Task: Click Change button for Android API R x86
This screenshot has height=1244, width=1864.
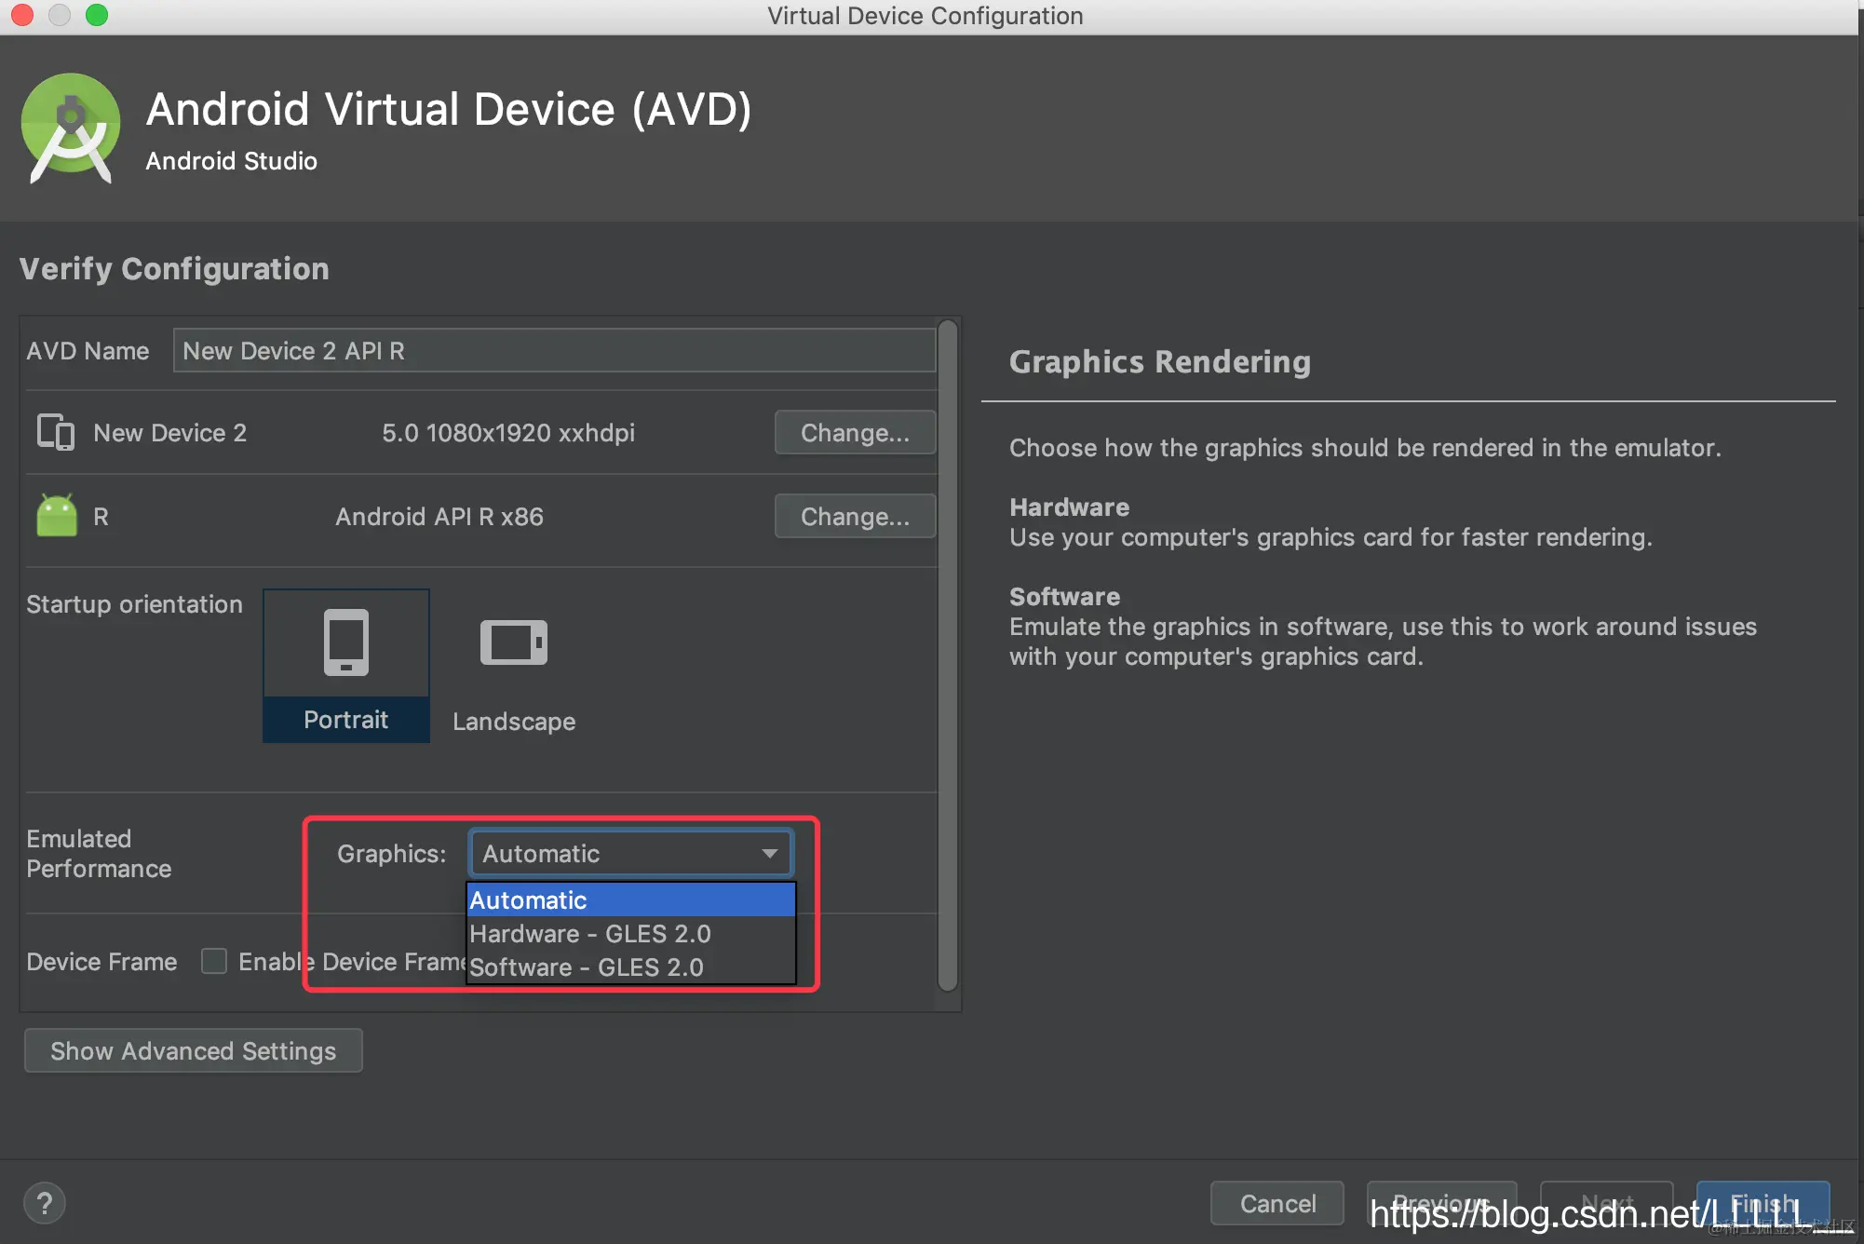Action: click(x=854, y=516)
